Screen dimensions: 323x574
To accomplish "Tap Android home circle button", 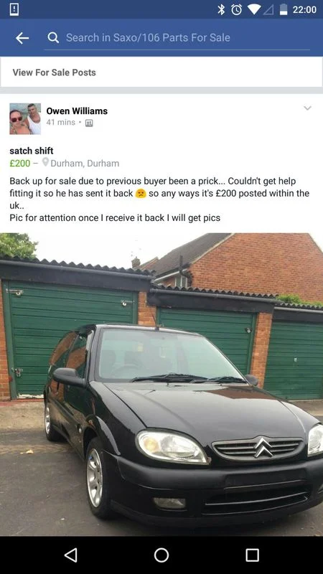I will click(161, 555).
